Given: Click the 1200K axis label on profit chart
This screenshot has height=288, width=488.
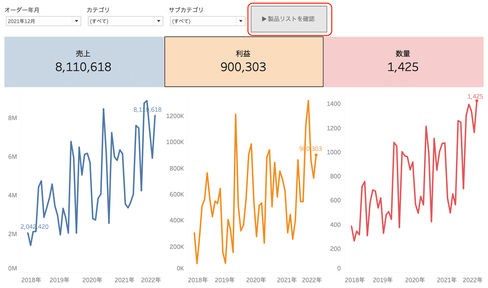Looking at the screenshot, I should tap(175, 117).
